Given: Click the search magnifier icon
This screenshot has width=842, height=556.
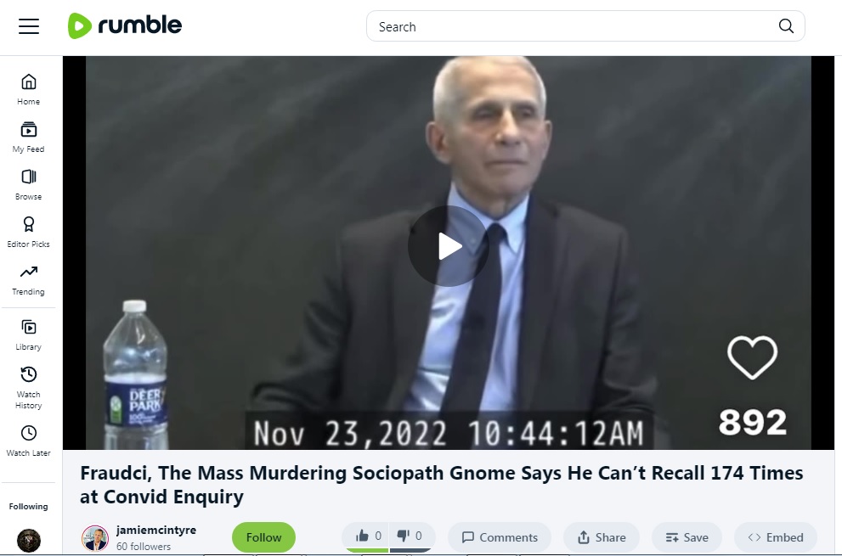Looking at the screenshot, I should [786, 26].
